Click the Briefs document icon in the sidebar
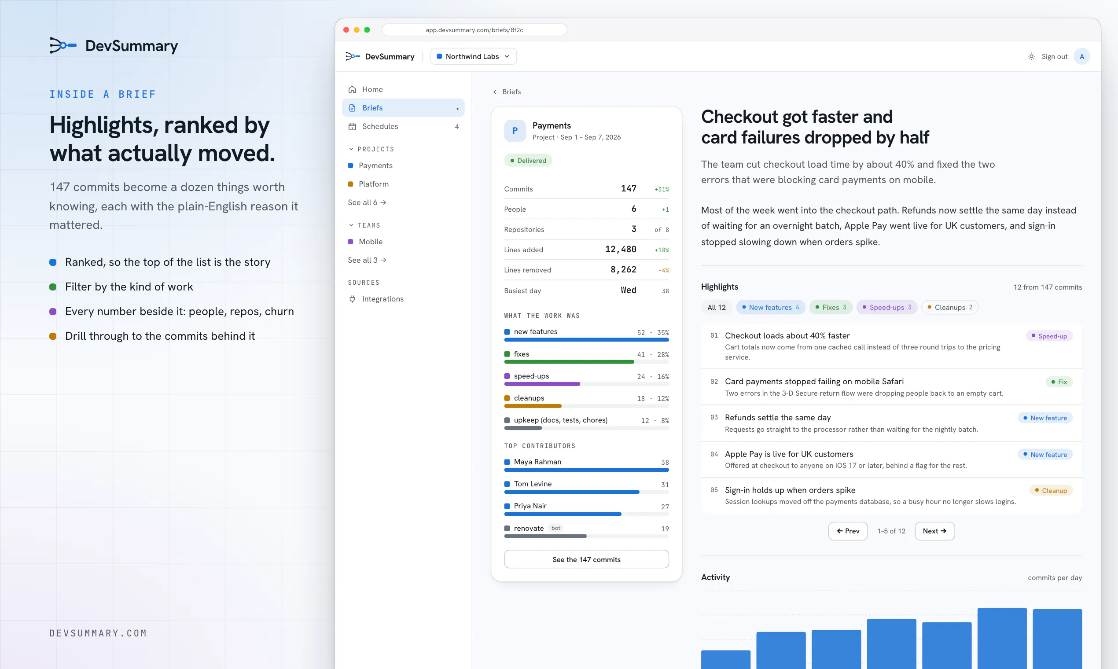This screenshot has height=669, width=1118. click(352, 108)
